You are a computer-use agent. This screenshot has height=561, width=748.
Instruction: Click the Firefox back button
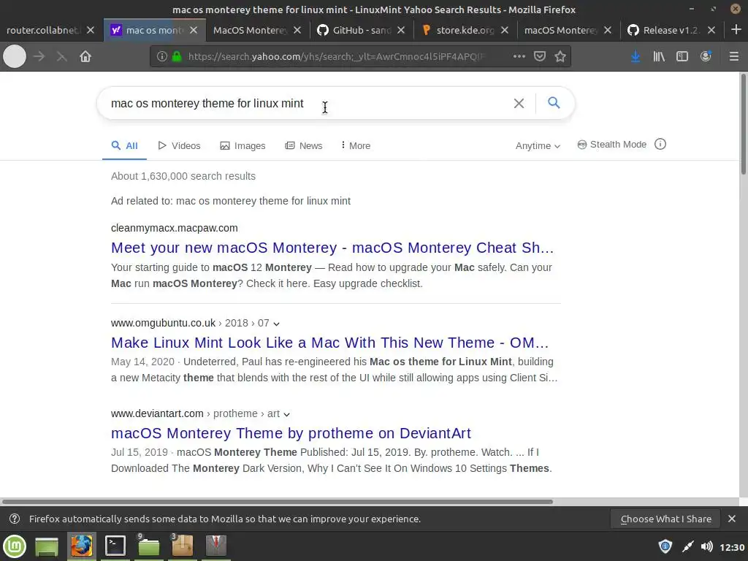pyautogui.click(x=15, y=56)
